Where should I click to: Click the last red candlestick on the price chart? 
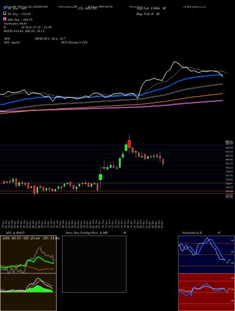point(163,162)
